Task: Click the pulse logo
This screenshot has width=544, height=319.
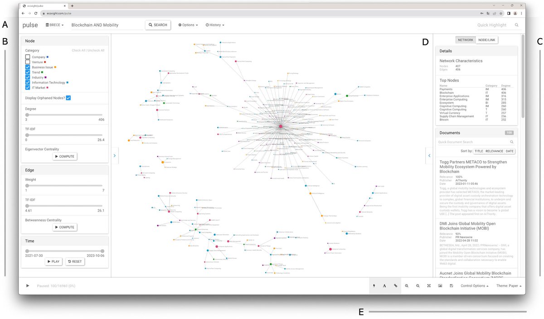Action: tap(30, 25)
